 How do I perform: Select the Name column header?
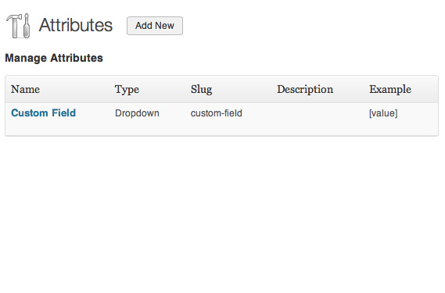(26, 89)
